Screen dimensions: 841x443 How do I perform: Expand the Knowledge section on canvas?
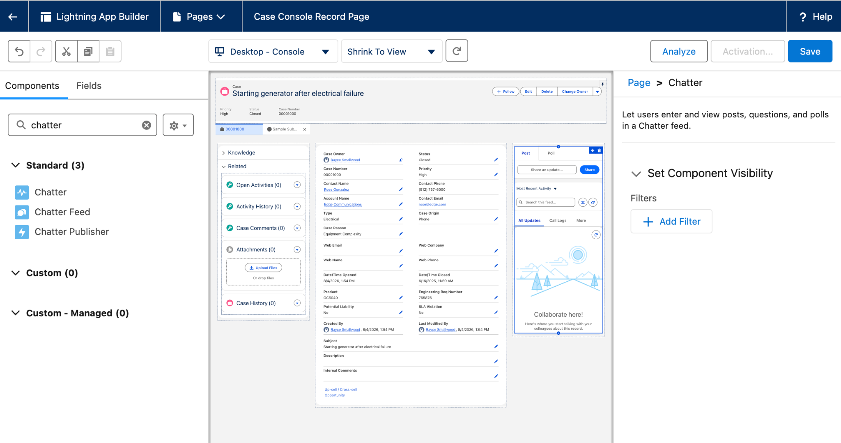[224, 153]
